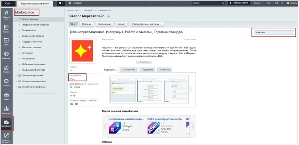The image size is (299, 145).
Task: Open the Скриншоты tab
Action: [x=110, y=70]
